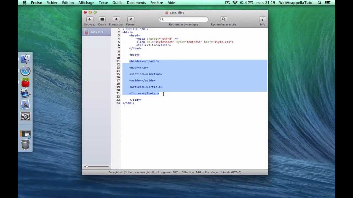Open the Fenêtre menu
Viewport: 353px width, 198px height.
tap(157, 3)
